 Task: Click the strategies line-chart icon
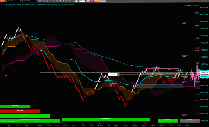[67, 1]
